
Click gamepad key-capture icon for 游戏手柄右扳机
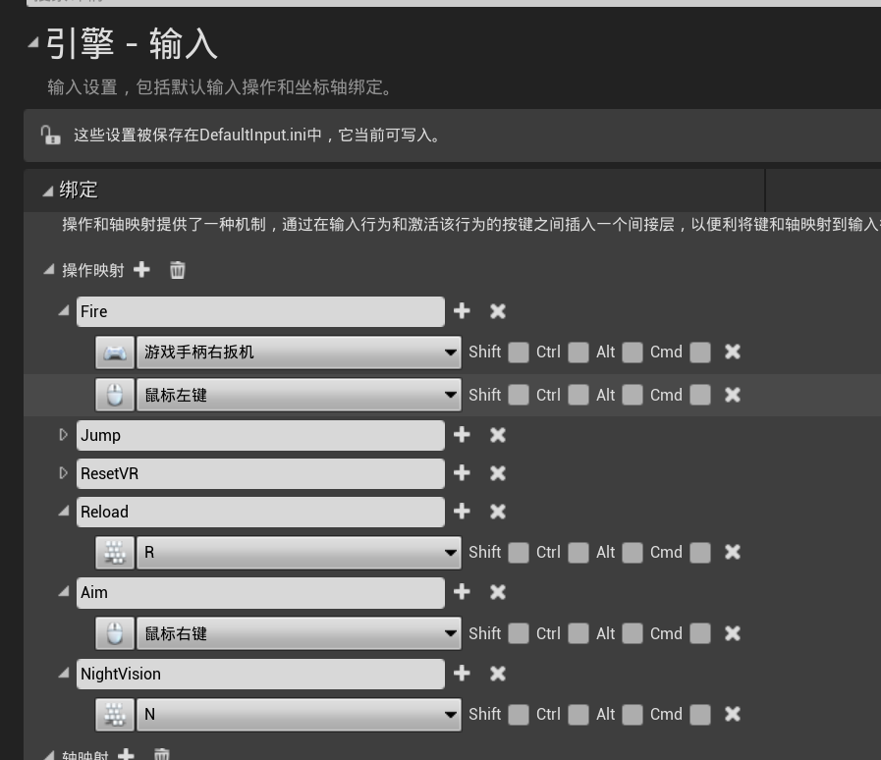(x=115, y=353)
